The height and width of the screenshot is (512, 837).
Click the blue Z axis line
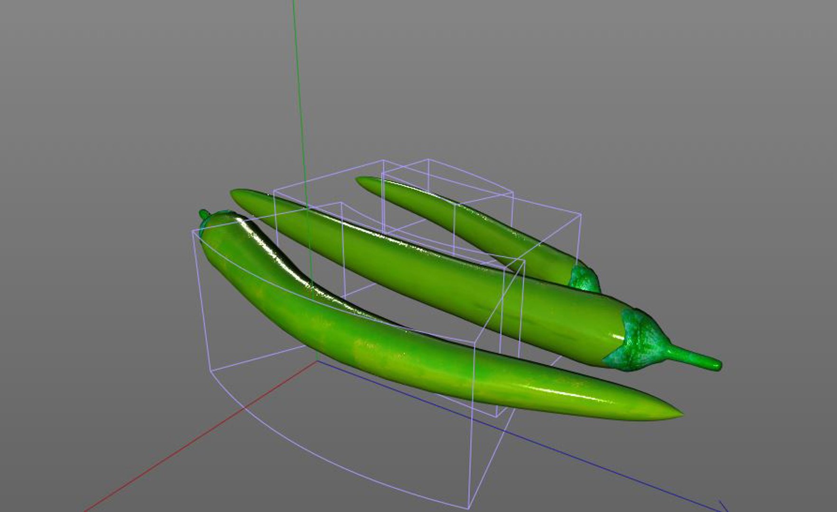point(522,436)
